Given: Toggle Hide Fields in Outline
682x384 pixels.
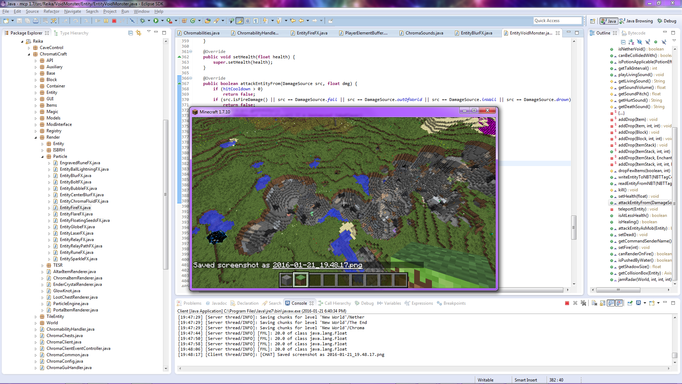Looking at the screenshot, I should click(x=639, y=42).
